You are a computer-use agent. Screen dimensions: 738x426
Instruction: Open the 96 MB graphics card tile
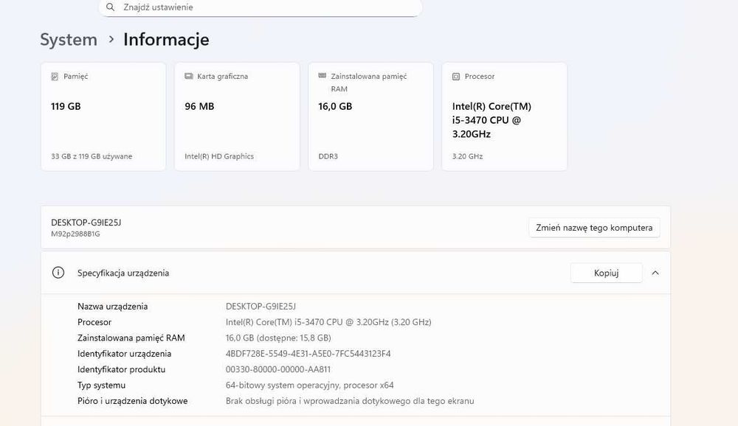click(x=237, y=116)
